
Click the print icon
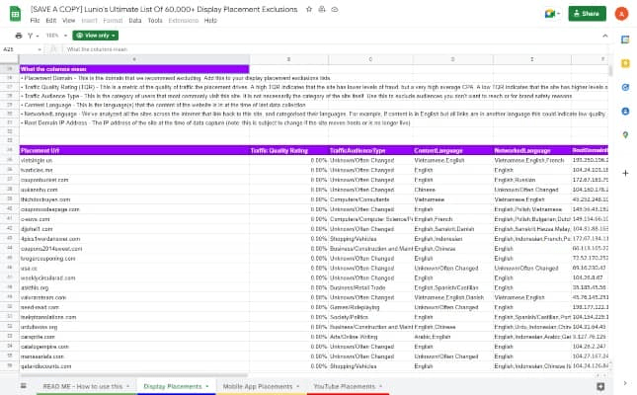click(x=19, y=36)
